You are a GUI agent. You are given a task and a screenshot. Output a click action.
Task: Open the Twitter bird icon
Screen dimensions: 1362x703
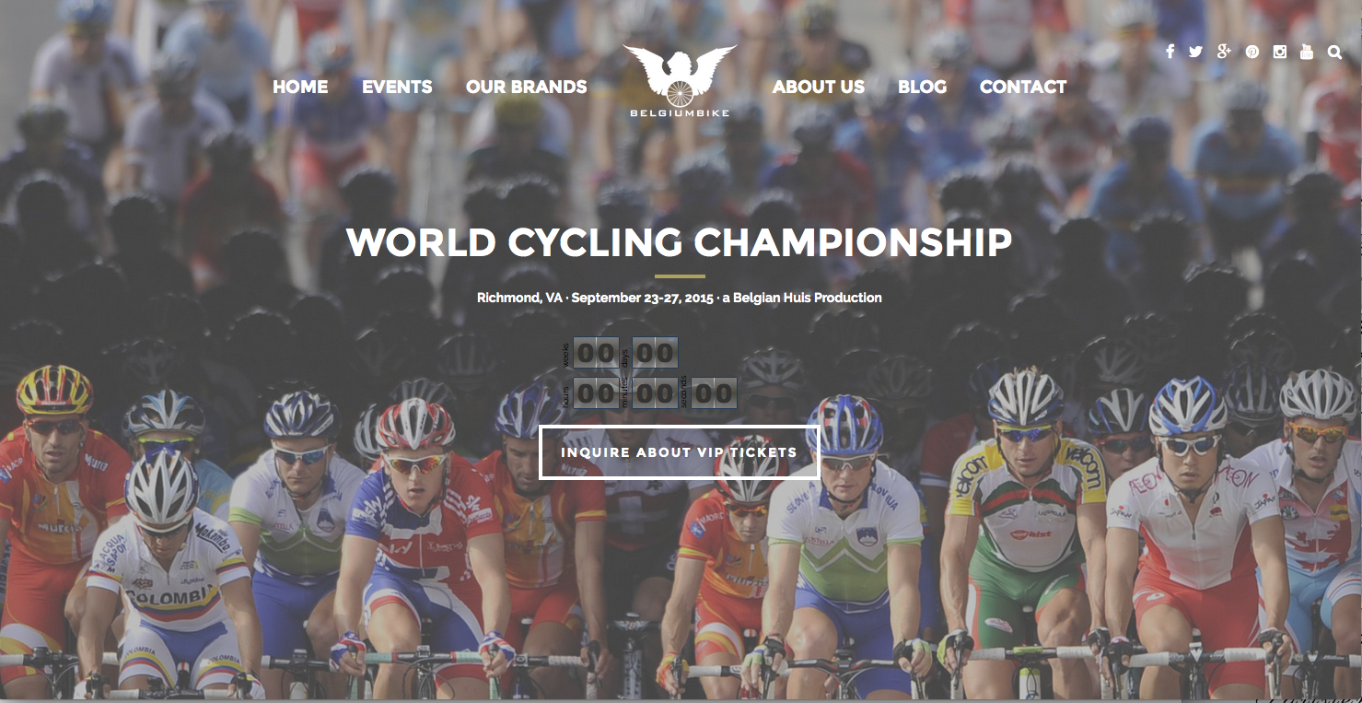pyautogui.click(x=1195, y=52)
